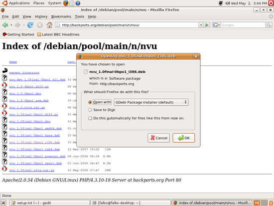Image resolution: width=274 pixels, height=206 pixels.
Task: Click the Latest BBC Headlines feed icon
Action: click(39, 34)
